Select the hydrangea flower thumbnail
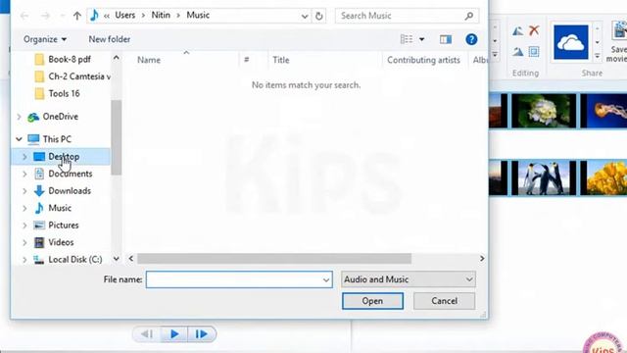Screen dimensions: 627x353 coord(544,111)
